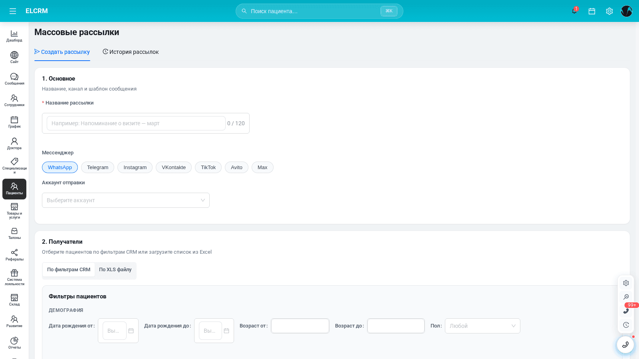Image resolution: width=639 pixels, height=359 pixels.
Task: Click the Название рассылки input field
Action: (x=136, y=123)
